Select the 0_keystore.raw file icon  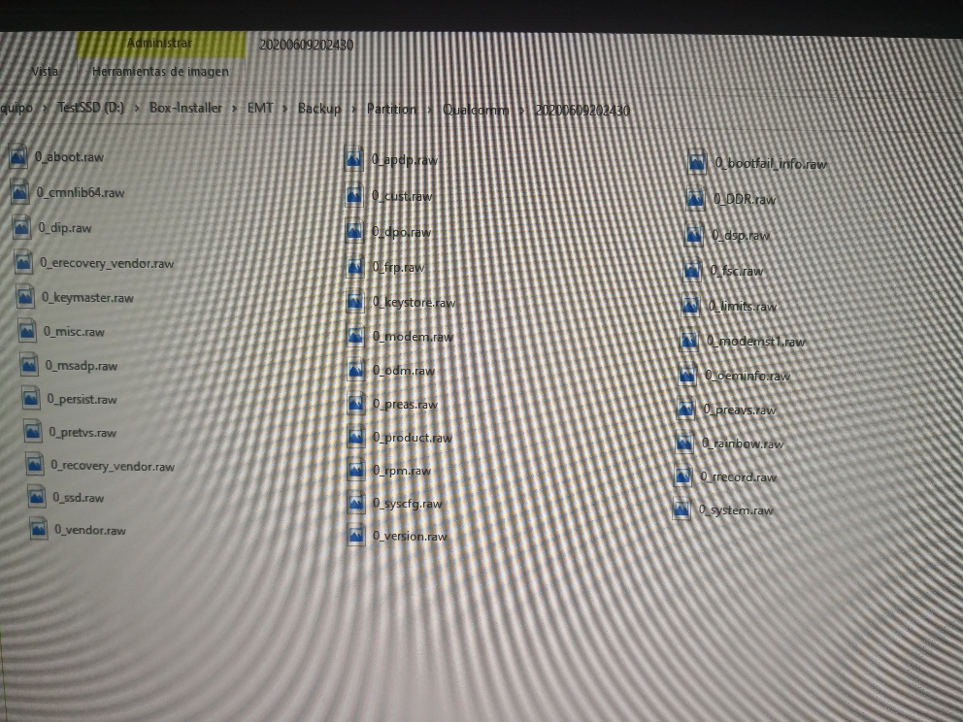coord(355,302)
